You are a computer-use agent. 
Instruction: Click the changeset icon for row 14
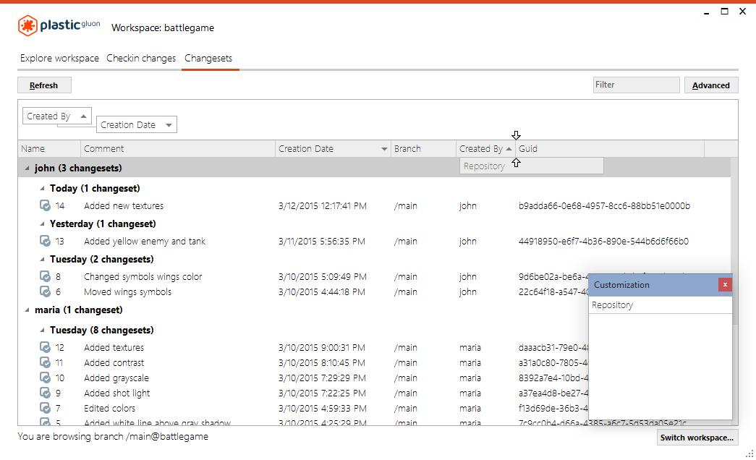[45, 206]
